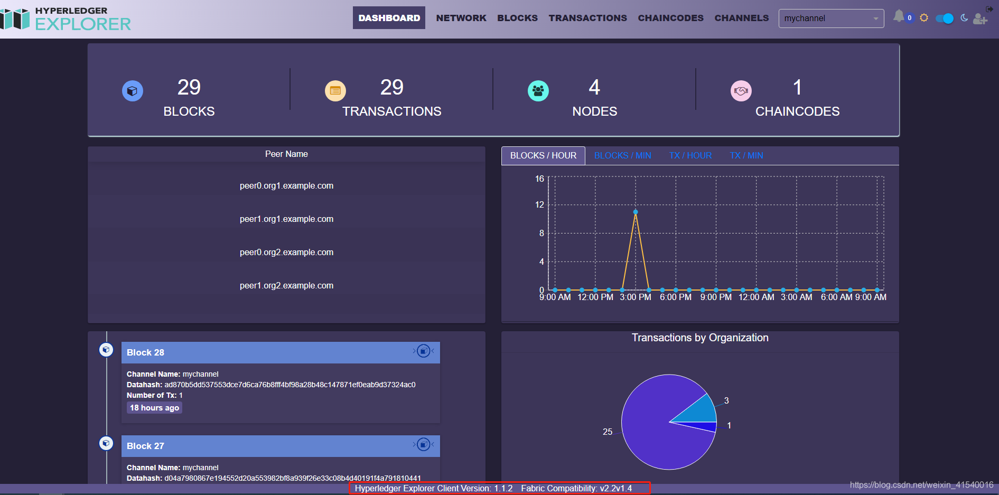Click the Fabric Compatibility footer text
Viewport: 999px width, 495px height.
(x=576, y=488)
